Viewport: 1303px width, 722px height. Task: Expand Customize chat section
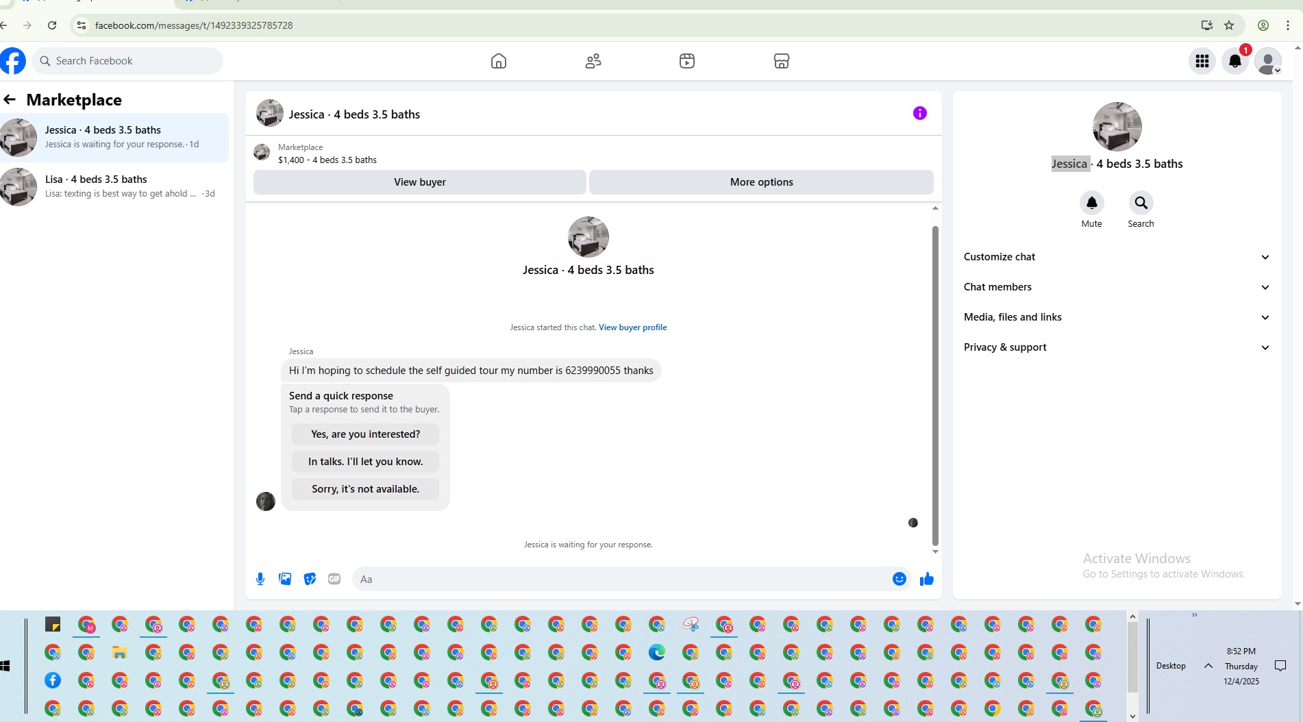pyautogui.click(x=1117, y=257)
